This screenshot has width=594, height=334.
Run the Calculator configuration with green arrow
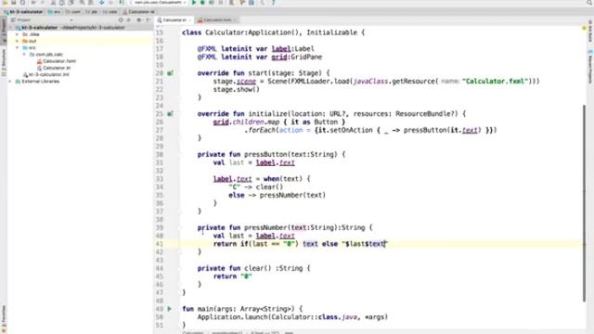tap(194, 3)
